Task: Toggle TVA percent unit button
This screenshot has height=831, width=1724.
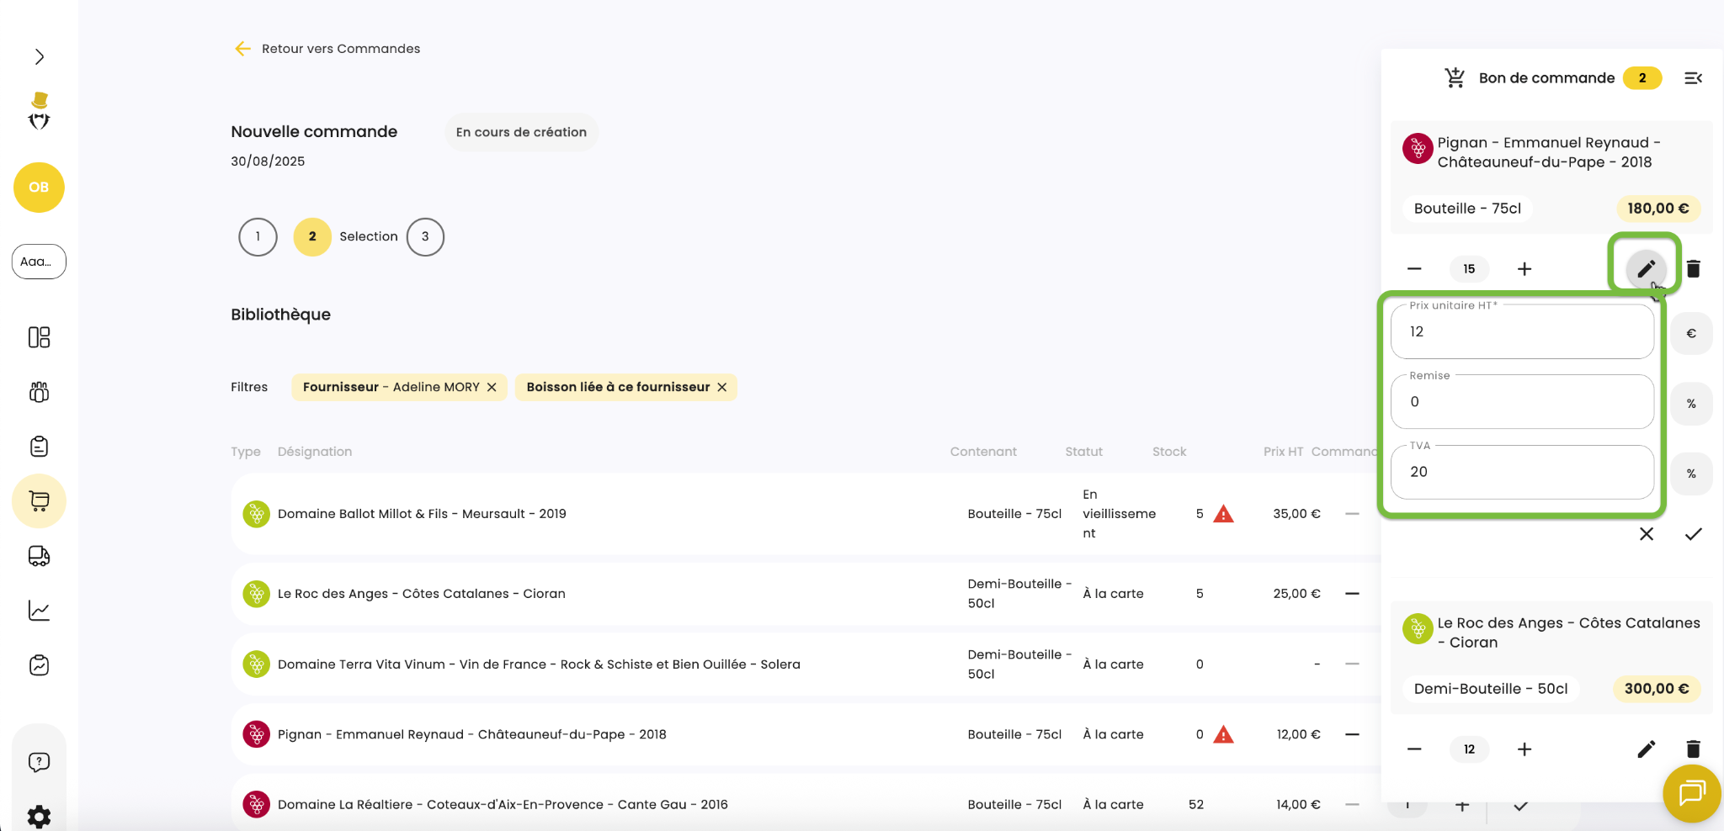Action: point(1690,474)
